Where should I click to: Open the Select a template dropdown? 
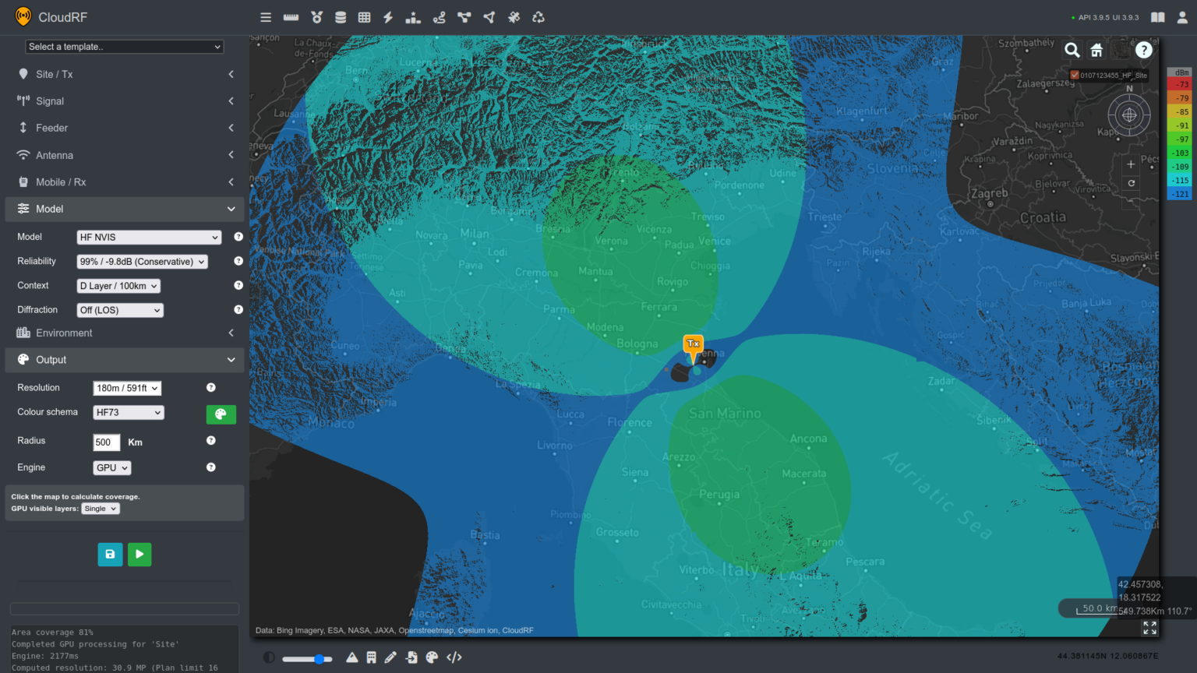point(124,47)
